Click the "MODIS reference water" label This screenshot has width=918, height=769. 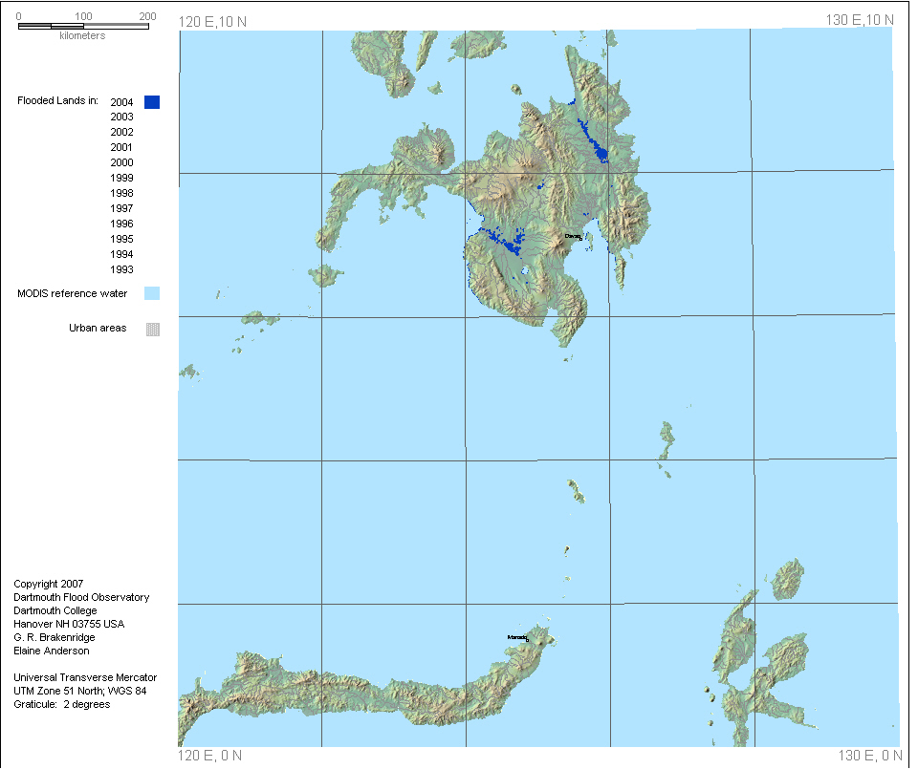(x=72, y=294)
